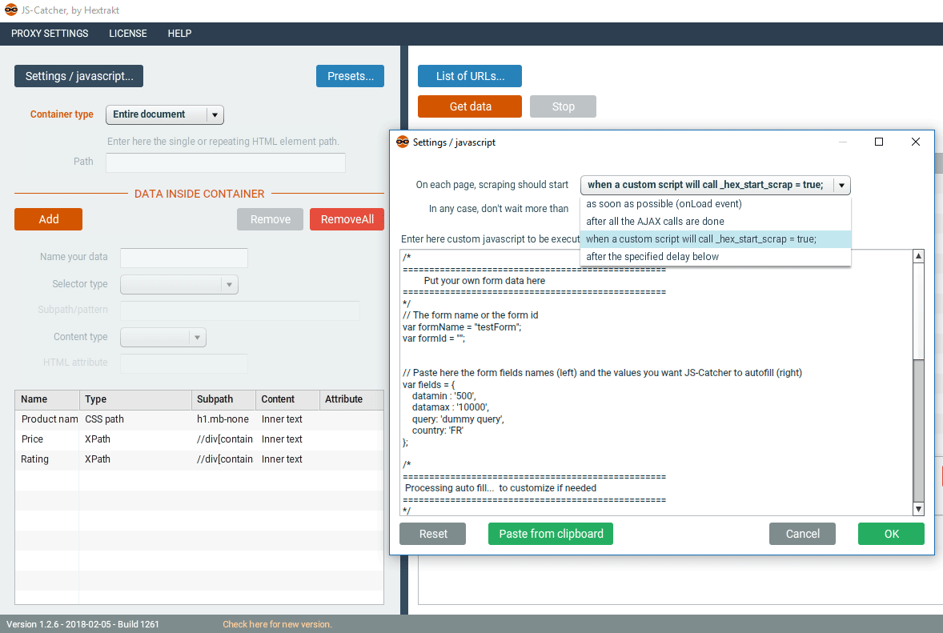Click the "country: 'FR'" script line
Screen dimensions: 943x633
point(438,431)
